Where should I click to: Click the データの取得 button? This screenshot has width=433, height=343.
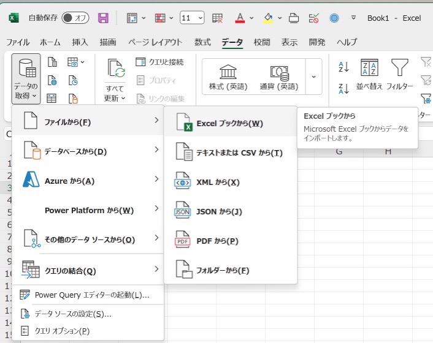pyautogui.click(x=26, y=78)
